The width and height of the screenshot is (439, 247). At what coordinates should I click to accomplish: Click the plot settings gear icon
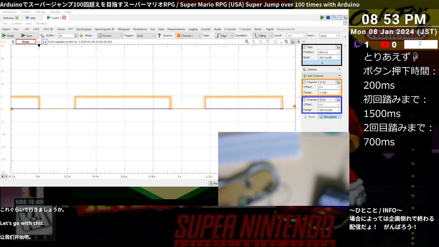(293, 42)
